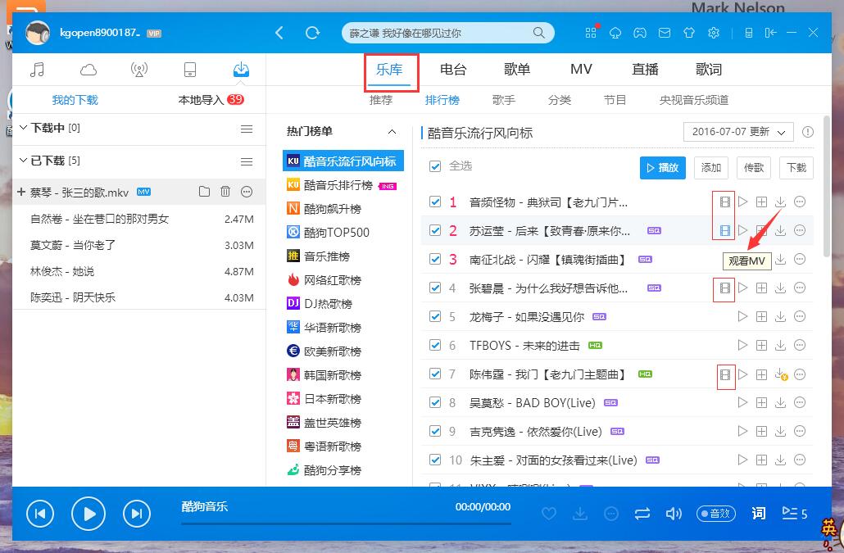
Task: Click the volume speaker control
Action: [x=674, y=514]
